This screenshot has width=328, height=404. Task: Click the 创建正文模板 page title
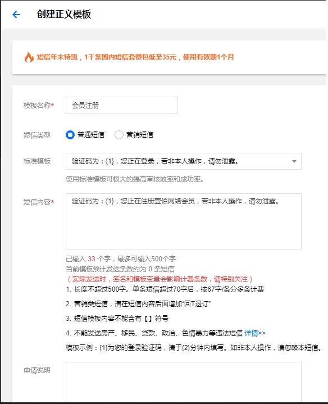pyautogui.click(x=64, y=14)
